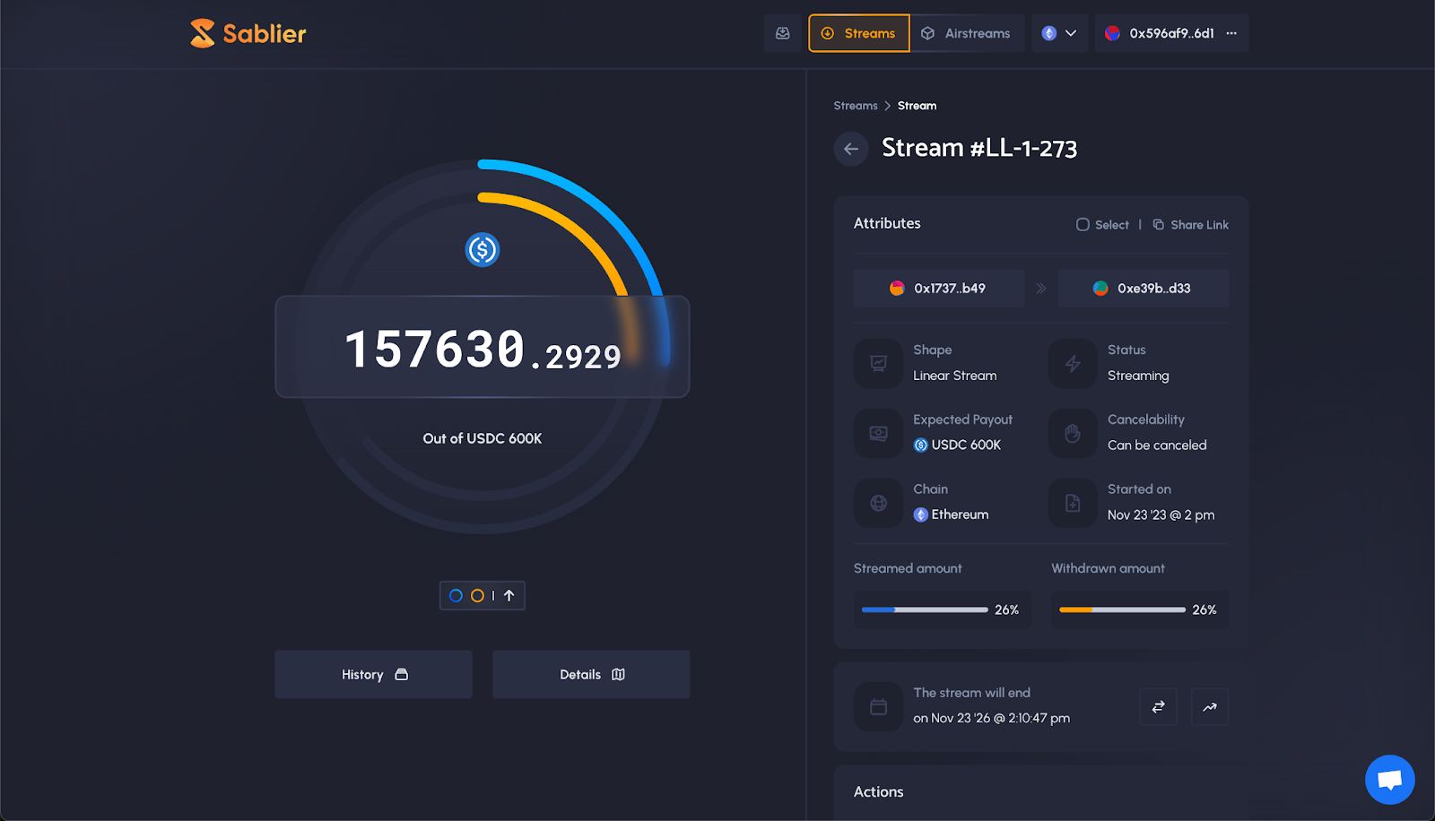Toggle the blue streamed circle legend
The height and width of the screenshot is (821, 1435).
(456, 595)
